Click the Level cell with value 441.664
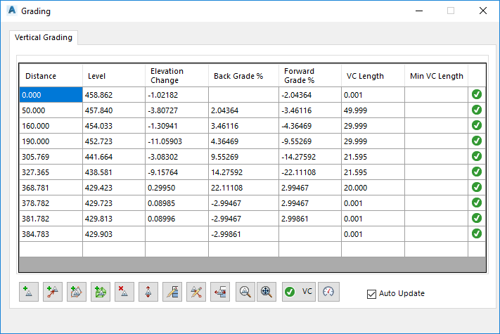The width and height of the screenshot is (500, 334). (113, 156)
